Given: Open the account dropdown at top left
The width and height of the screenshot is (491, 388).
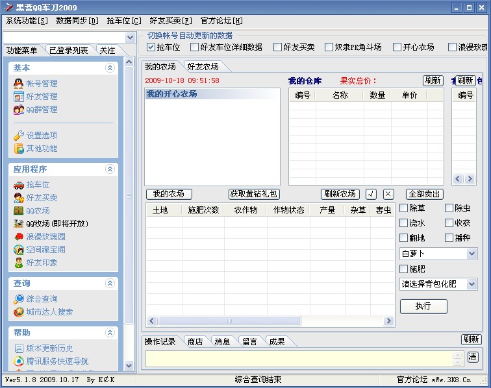Looking at the screenshot, I should point(130,38).
